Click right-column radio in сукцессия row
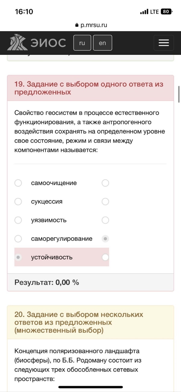The height and width of the screenshot is (392, 181). pos(105,202)
